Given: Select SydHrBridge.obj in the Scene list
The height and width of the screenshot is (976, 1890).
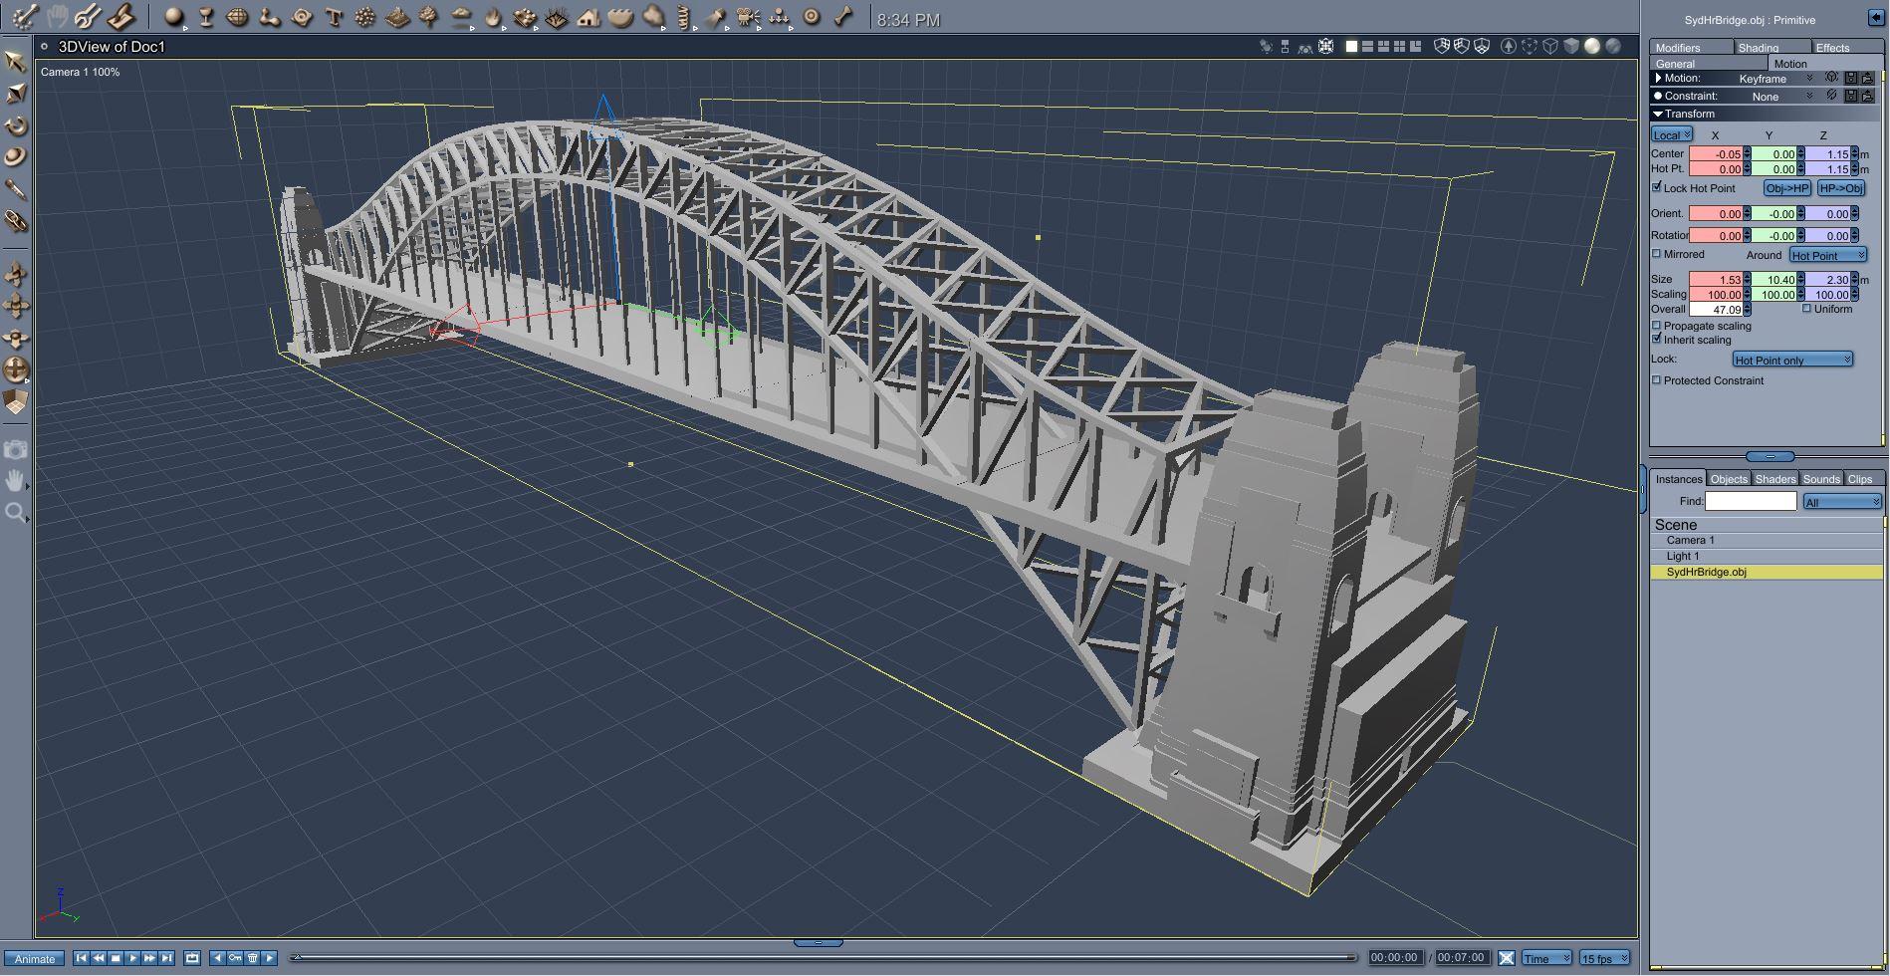Looking at the screenshot, I should coord(1767,573).
